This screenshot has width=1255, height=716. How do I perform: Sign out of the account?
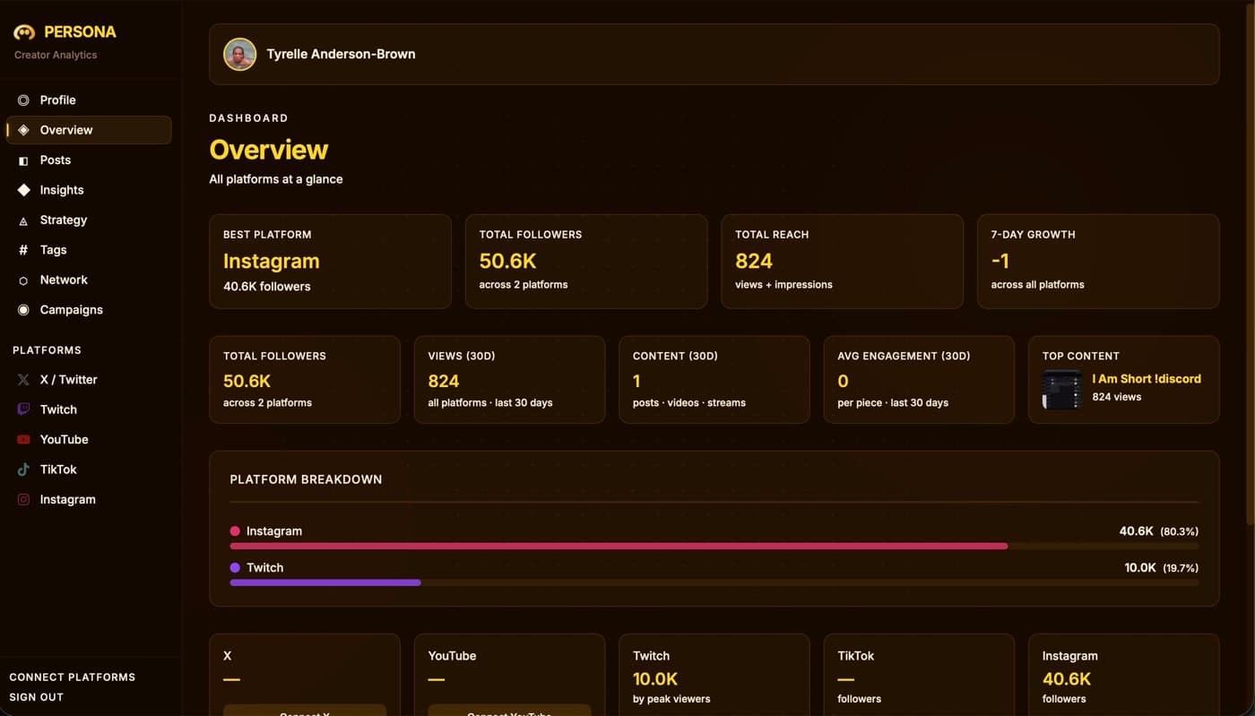(x=36, y=697)
